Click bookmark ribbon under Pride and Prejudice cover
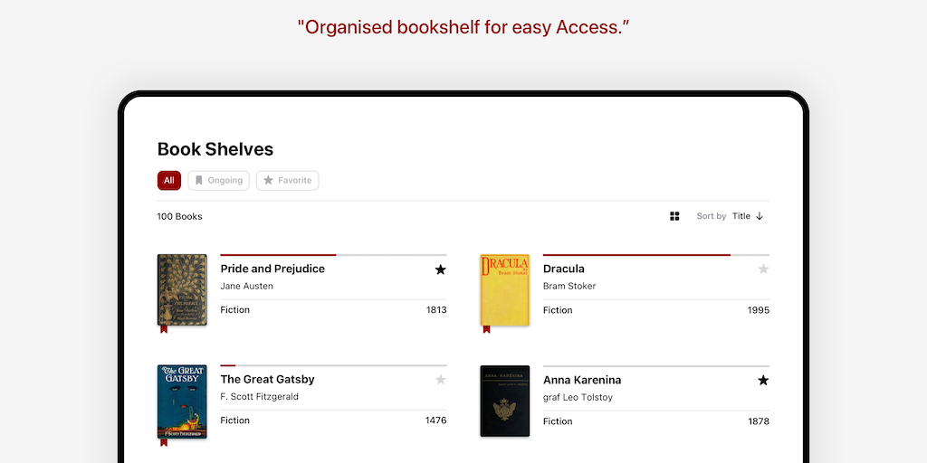 point(164,329)
